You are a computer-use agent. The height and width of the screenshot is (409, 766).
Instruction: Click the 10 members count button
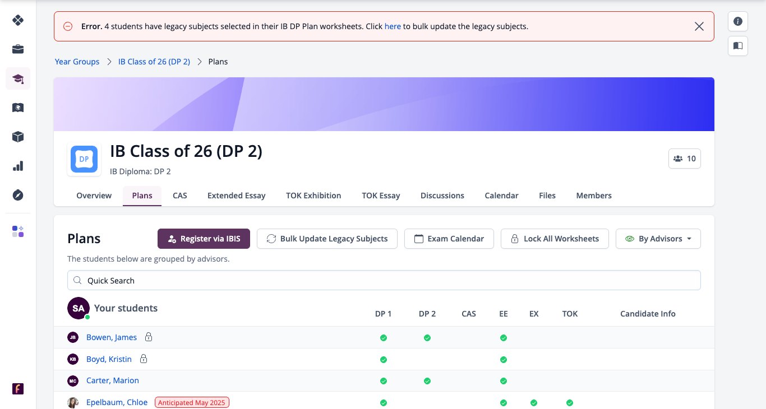tap(685, 159)
